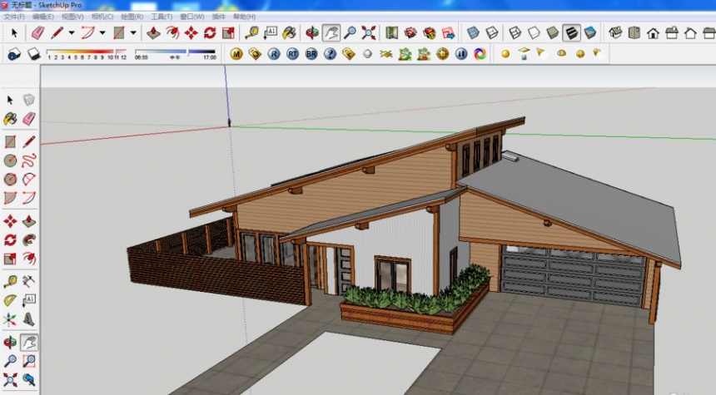The height and width of the screenshot is (395, 716).
Task: Switch to Wireframe face style
Action: (x=515, y=32)
